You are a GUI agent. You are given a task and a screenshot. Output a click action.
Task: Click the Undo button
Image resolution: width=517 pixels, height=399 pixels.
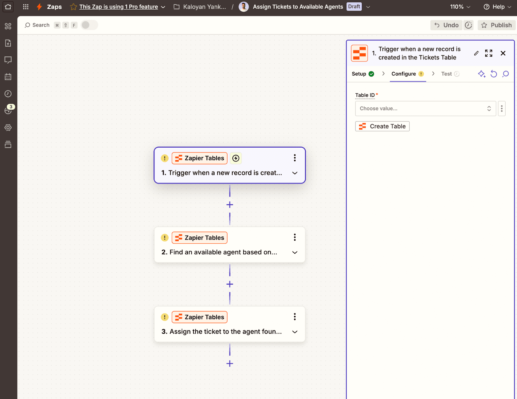coord(446,25)
